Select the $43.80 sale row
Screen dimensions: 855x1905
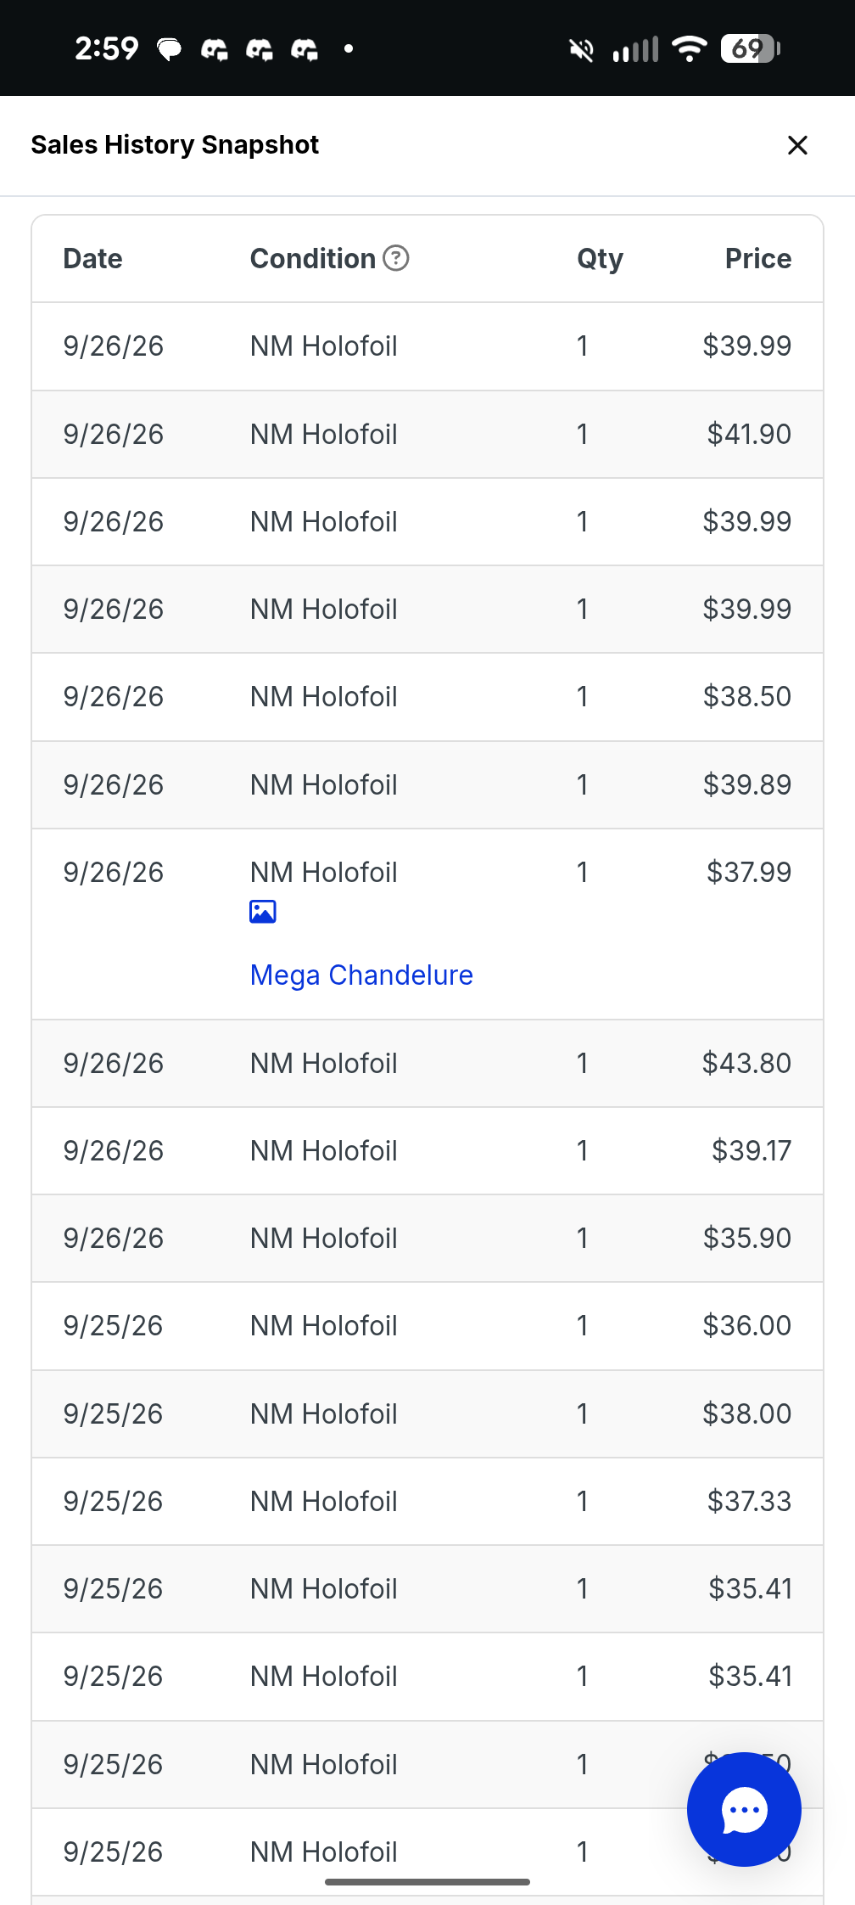427,1064
